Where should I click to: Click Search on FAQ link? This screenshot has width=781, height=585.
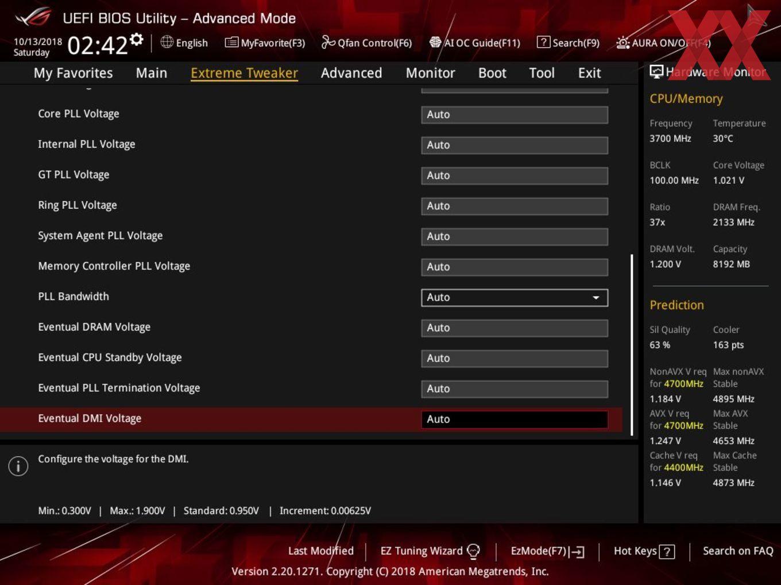coord(738,551)
